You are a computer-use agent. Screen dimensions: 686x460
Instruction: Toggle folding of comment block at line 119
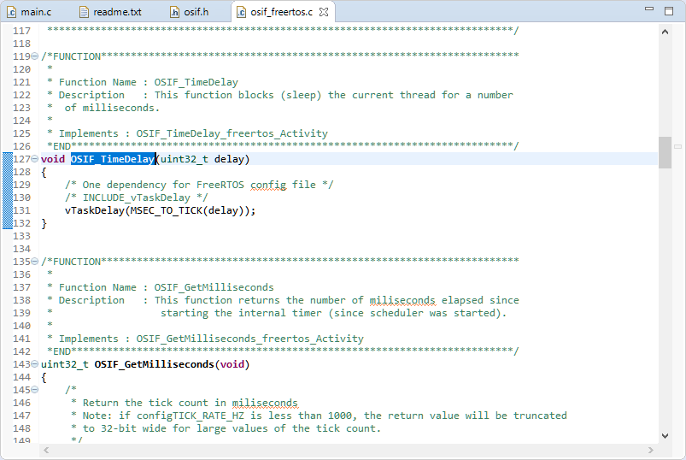point(35,56)
